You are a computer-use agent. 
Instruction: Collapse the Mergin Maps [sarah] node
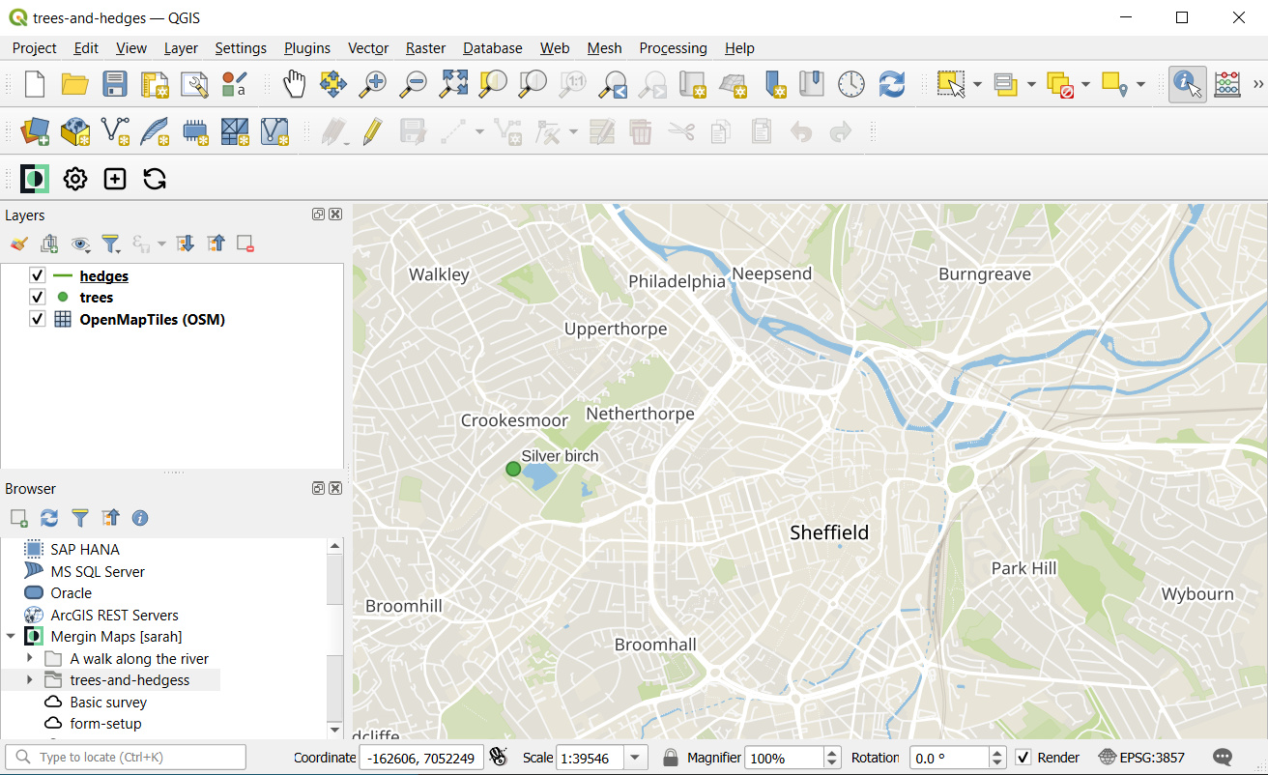click(x=10, y=637)
